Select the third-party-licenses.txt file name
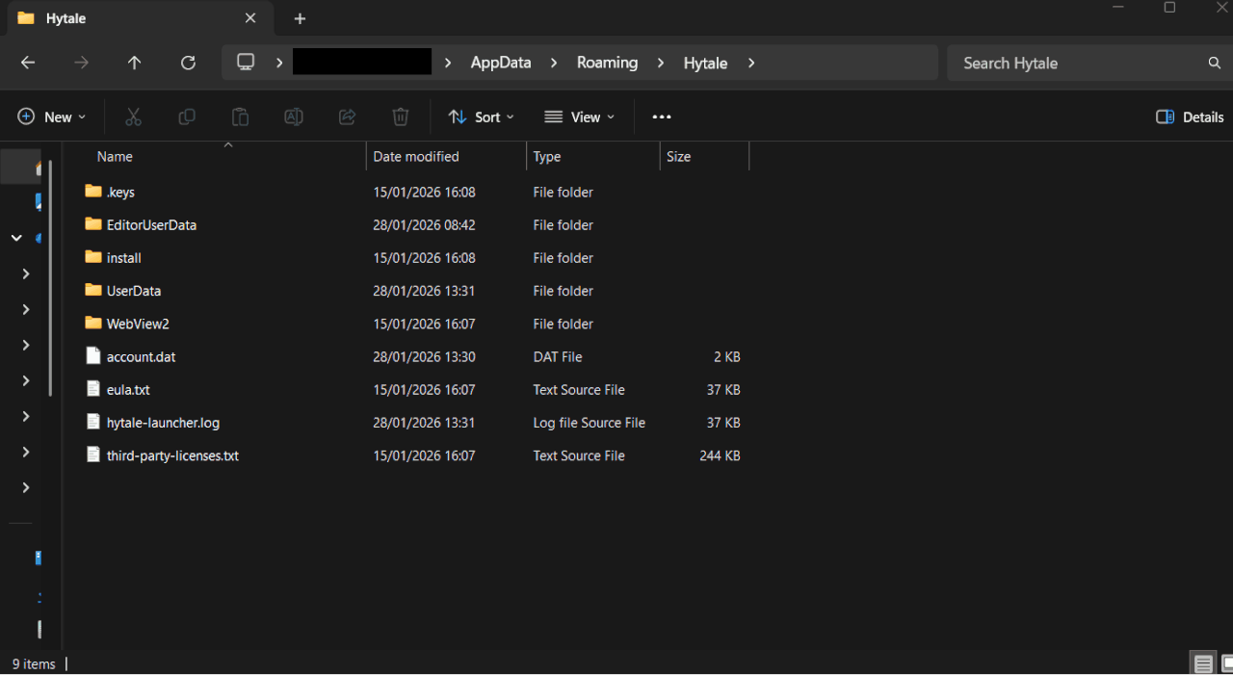Viewport: 1233px width, 675px height. 172,455
